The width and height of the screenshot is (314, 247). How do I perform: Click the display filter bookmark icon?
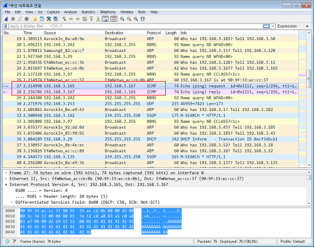click(6, 26)
